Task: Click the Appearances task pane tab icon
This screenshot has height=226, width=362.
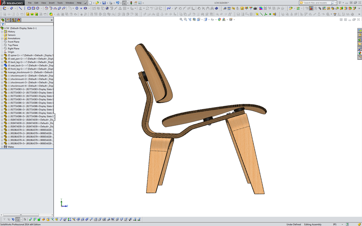Action: tap(360, 53)
